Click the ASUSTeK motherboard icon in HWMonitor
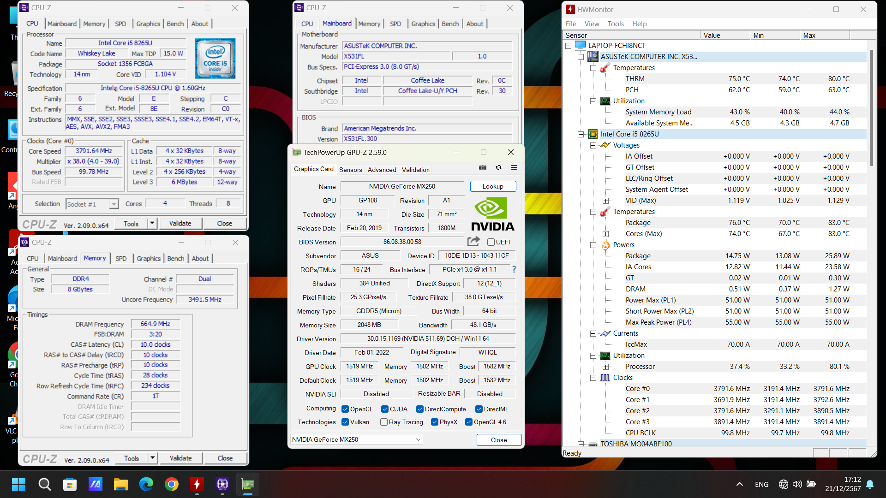This screenshot has height=498, width=886. pos(593,57)
